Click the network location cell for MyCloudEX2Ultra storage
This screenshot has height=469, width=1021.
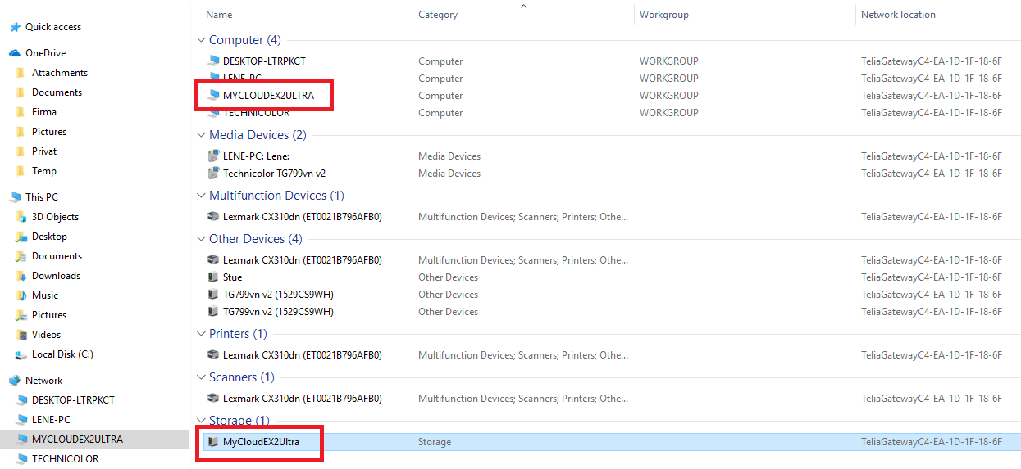tap(932, 442)
